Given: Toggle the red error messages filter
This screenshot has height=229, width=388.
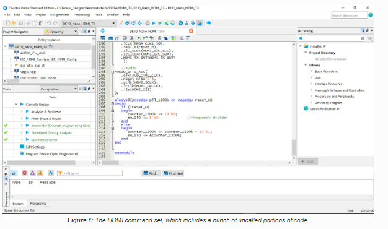Looking at the screenshot, I should coord(25,173).
